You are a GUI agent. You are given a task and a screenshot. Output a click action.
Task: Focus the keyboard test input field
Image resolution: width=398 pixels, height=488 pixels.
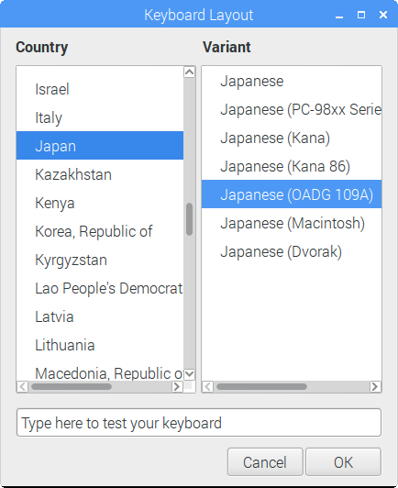click(199, 423)
